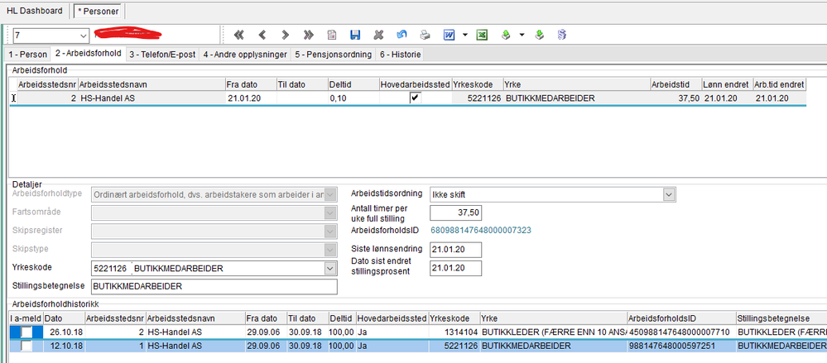
Task: Open the 3 - Telefon/E-post tab
Action: click(162, 55)
